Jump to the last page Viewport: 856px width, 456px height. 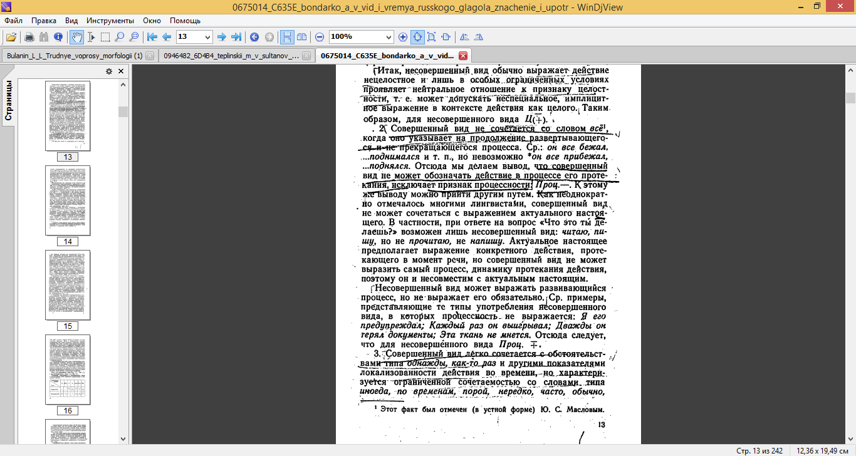(236, 37)
